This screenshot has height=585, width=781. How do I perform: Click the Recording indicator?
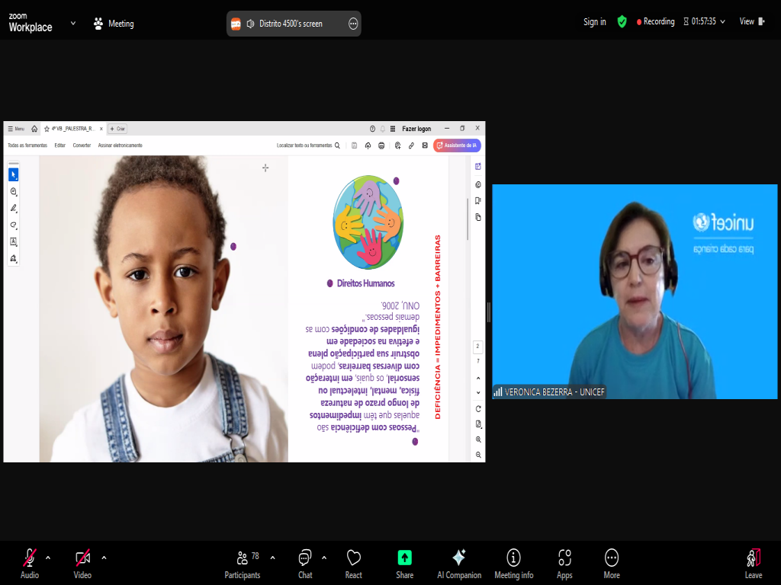pos(656,22)
